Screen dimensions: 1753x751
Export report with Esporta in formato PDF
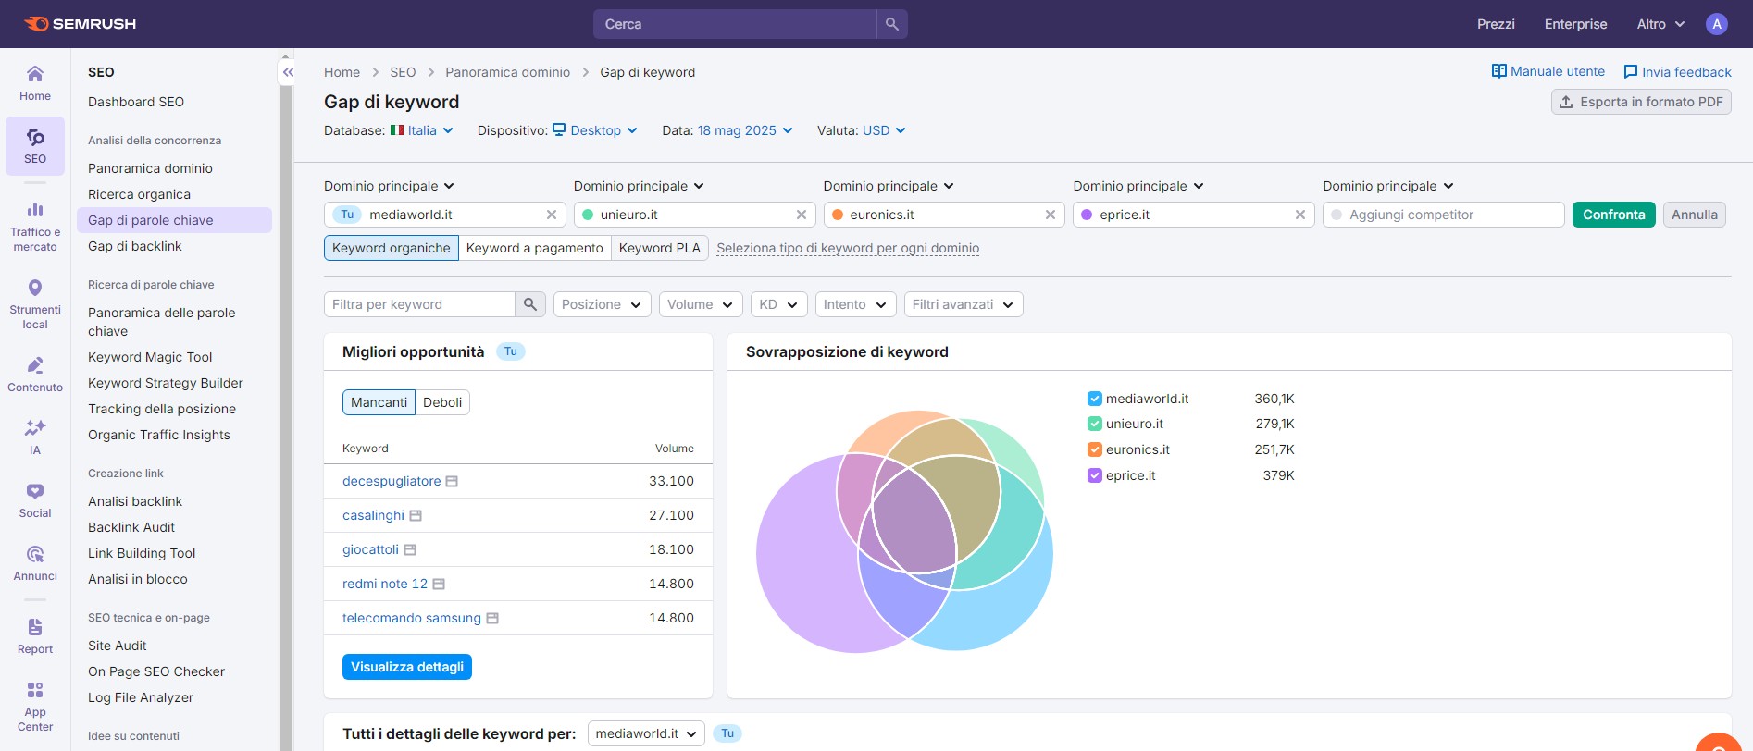click(x=1641, y=102)
